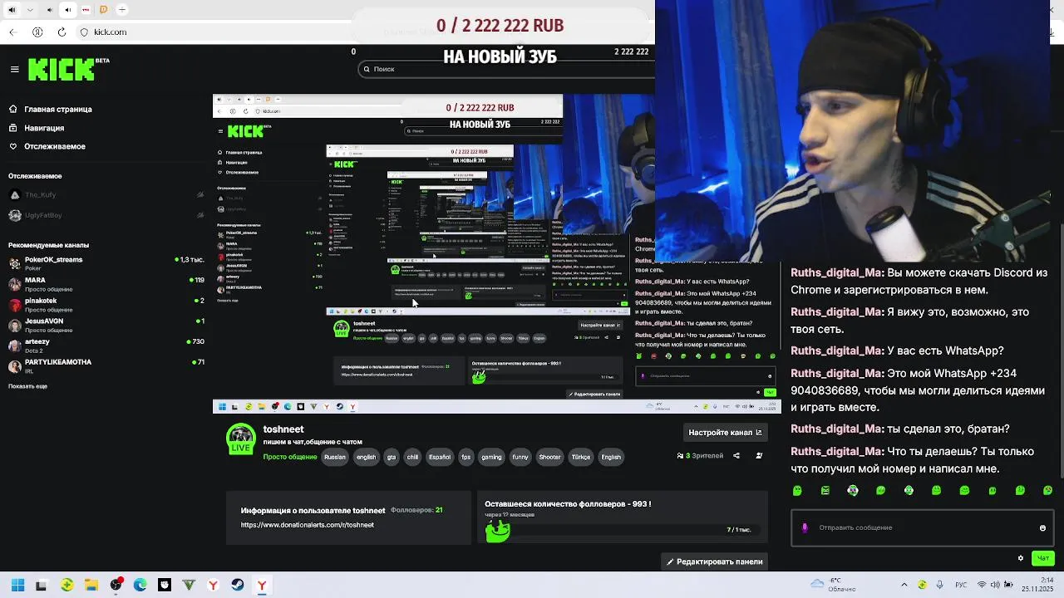This screenshot has height=598, width=1064.
Task: Click the toshneet LIVE avatar
Action: (x=241, y=439)
